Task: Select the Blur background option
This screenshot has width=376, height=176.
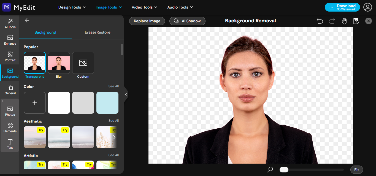Action: pos(59,63)
